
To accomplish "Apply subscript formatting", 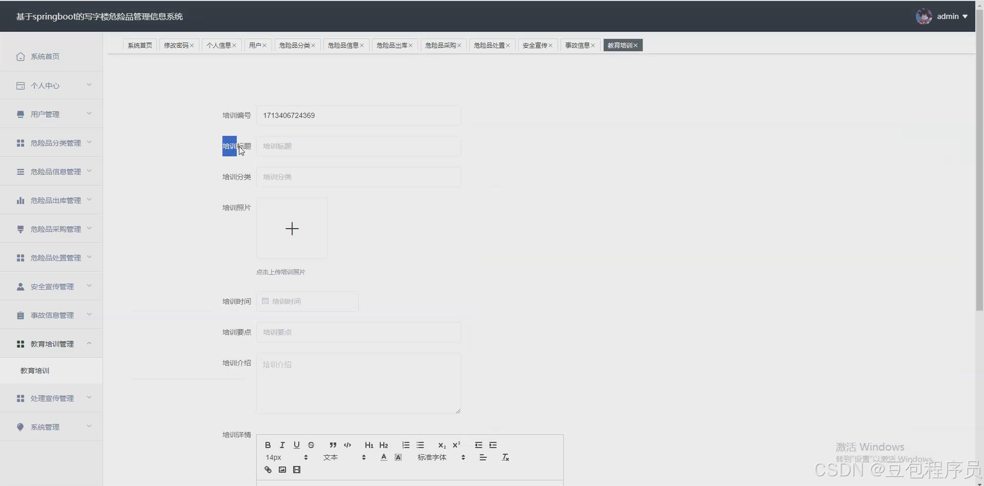I will click(x=442, y=445).
